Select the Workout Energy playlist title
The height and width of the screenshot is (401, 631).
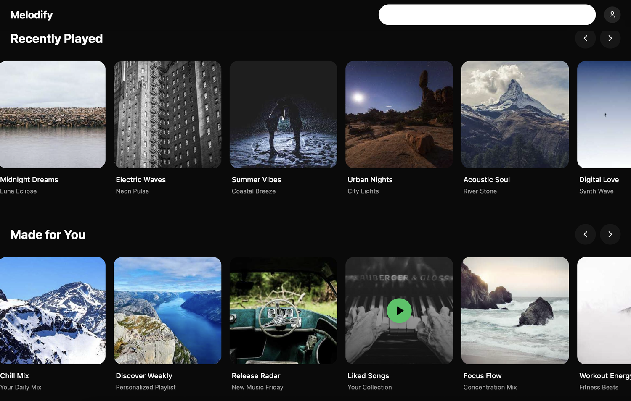coord(604,376)
